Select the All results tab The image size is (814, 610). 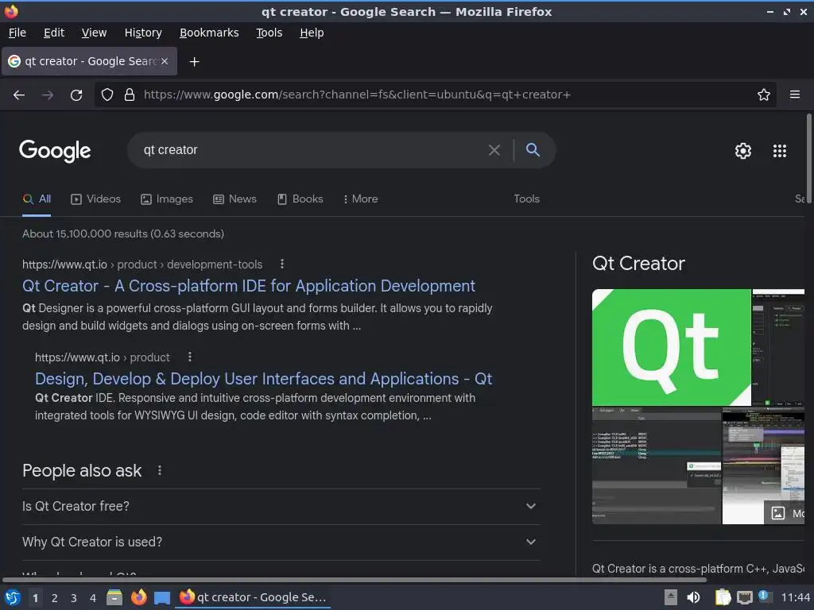click(x=37, y=199)
